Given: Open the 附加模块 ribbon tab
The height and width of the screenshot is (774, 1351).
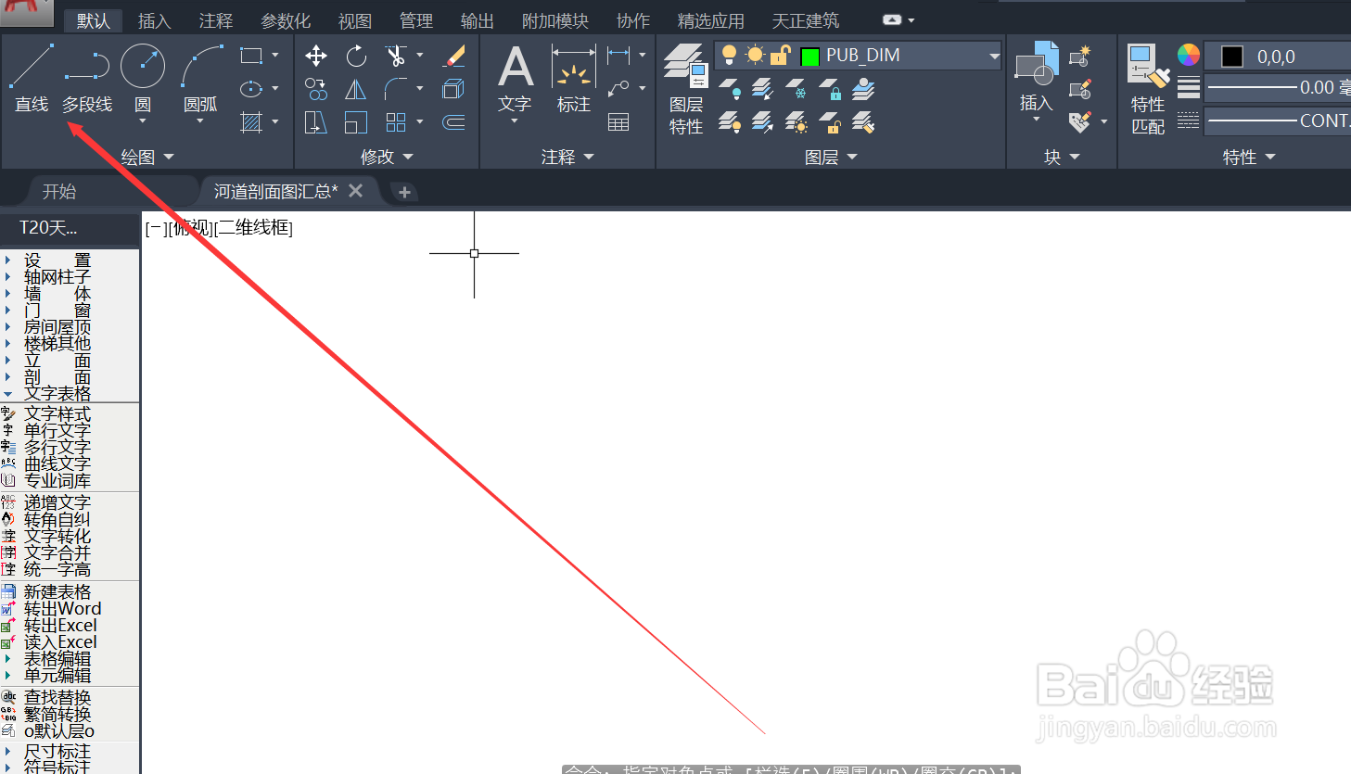Looking at the screenshot, I should pos(555,20).
